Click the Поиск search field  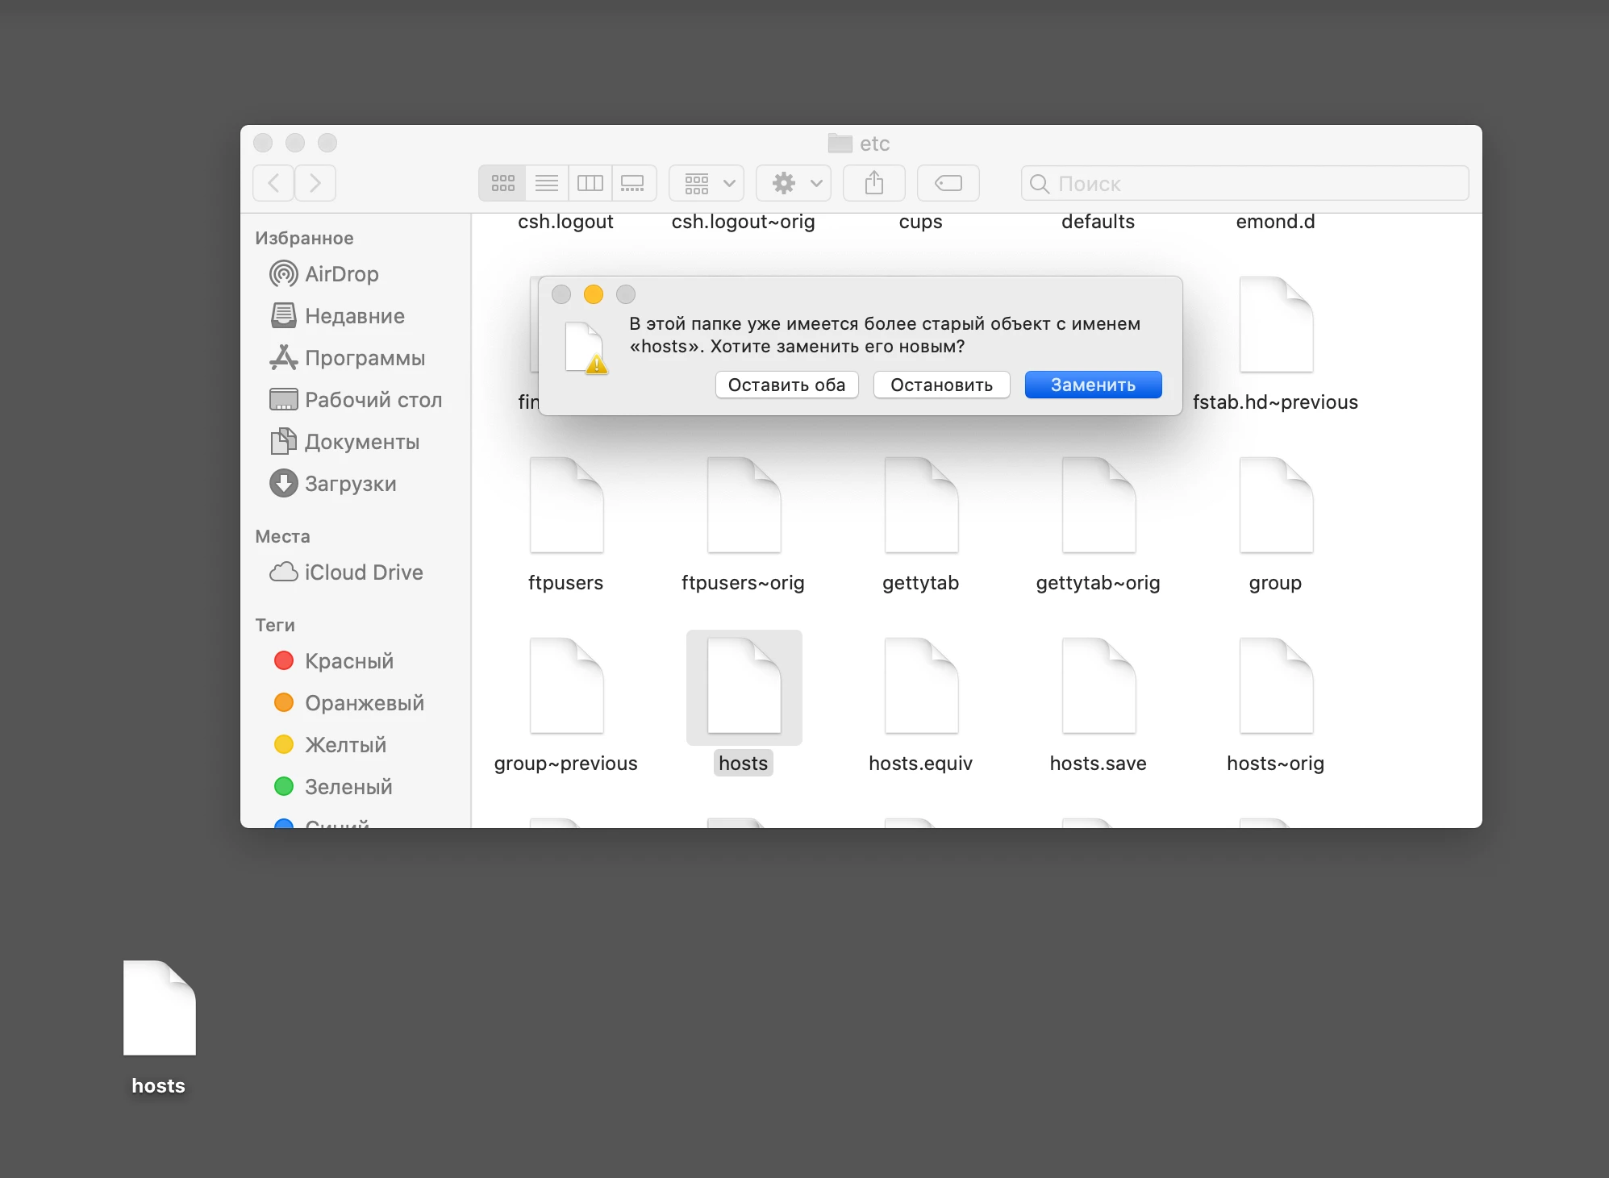point(1246,184)
